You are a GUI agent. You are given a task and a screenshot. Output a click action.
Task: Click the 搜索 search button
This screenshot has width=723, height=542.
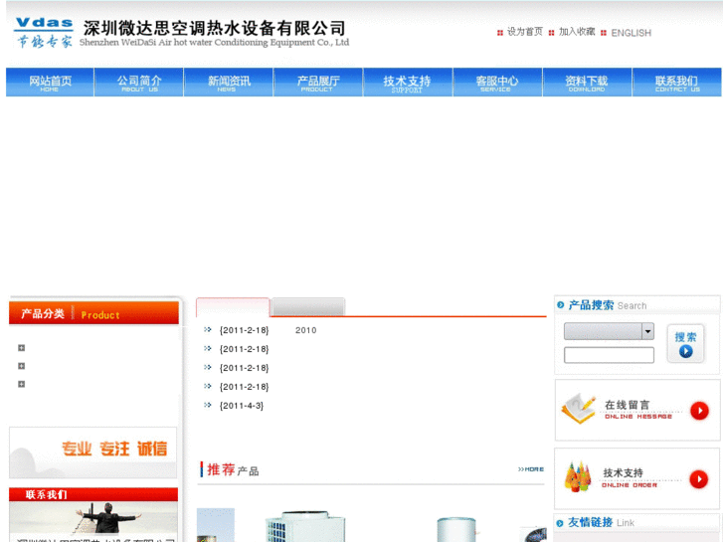tap(685, 344)
